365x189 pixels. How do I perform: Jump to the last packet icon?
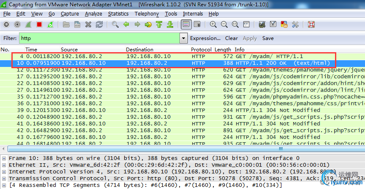click(x=170, y=24)
